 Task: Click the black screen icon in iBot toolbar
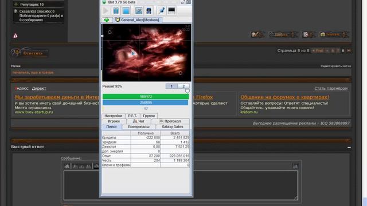tap(171, 11)
